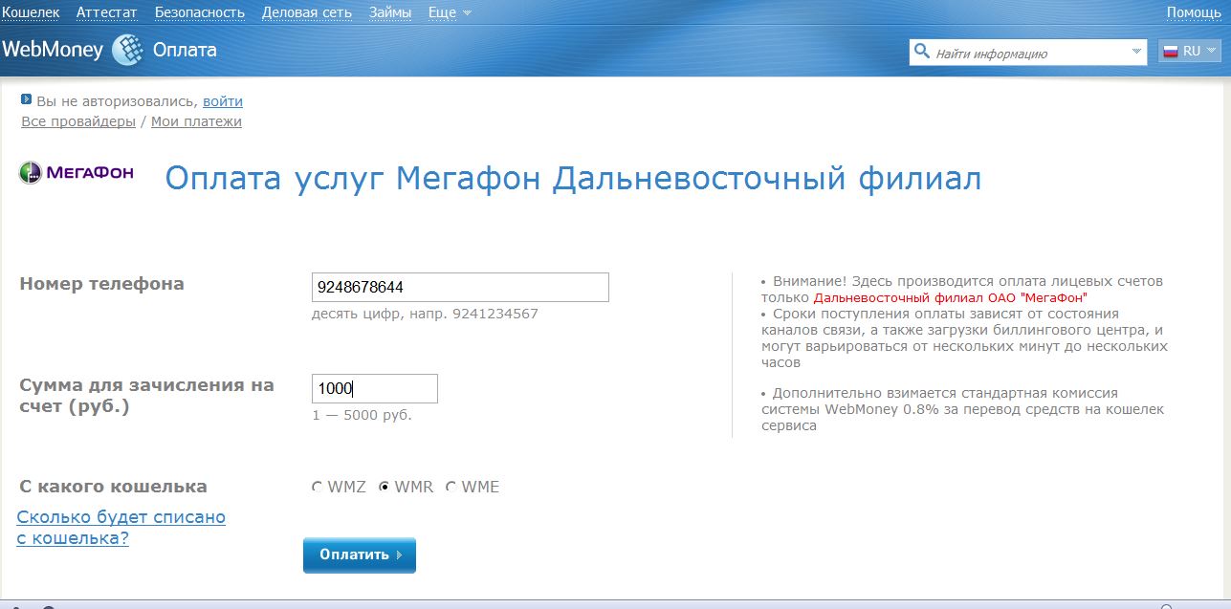Click the hint 'десять цифр, напр. 9241234567'
This screenshot has width=1231, height=609.
tap(425, 314)
